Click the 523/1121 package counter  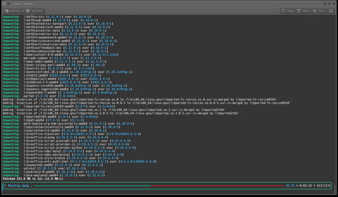tap(324, 186)
